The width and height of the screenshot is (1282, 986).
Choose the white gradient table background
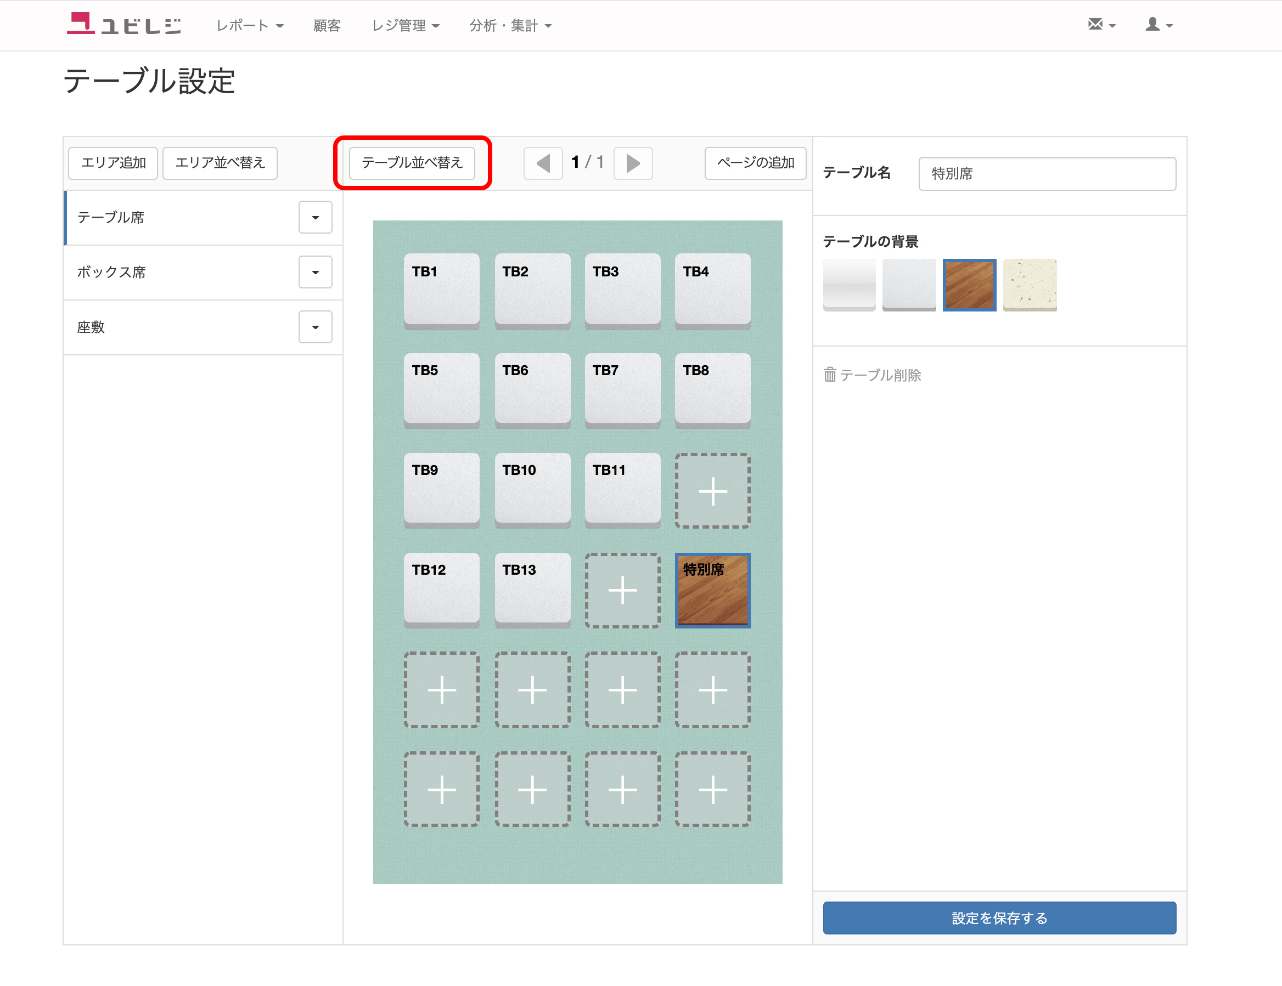(849, 285)
